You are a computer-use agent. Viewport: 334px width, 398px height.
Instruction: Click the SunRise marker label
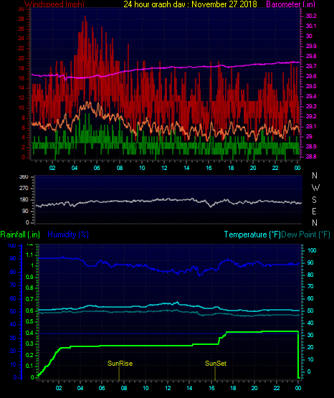[x=120, y=364]
